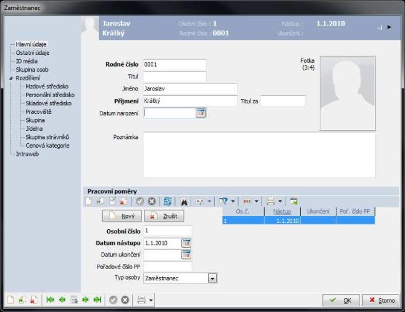Select Pracoviště tree item

[39, 111]
